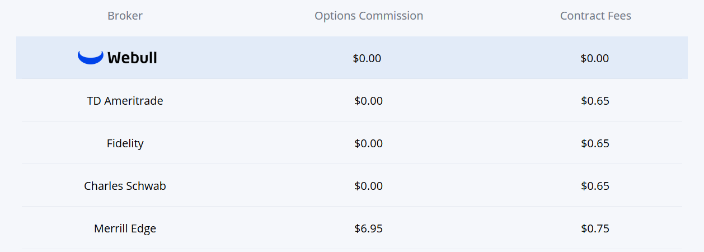
Task: Click TD Ameritrade's $0.65 contract fee
Action: 595,101
